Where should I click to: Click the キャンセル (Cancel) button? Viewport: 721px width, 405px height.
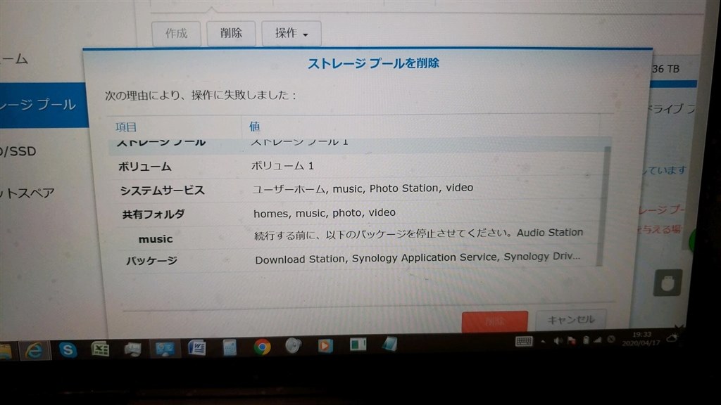pyautogui.click(x=570, y=319)
